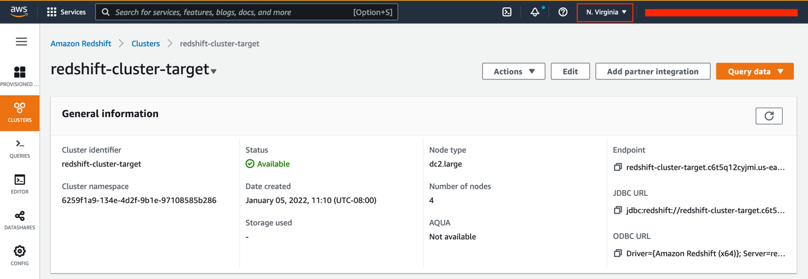The height and width of the screenshot is (279, 808).
Task: Click the Edit button
Action: pos(570,72)
